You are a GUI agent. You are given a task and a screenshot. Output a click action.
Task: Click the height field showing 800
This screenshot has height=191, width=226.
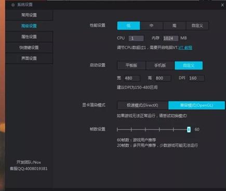pyautogui.click(x=163, y=78)
